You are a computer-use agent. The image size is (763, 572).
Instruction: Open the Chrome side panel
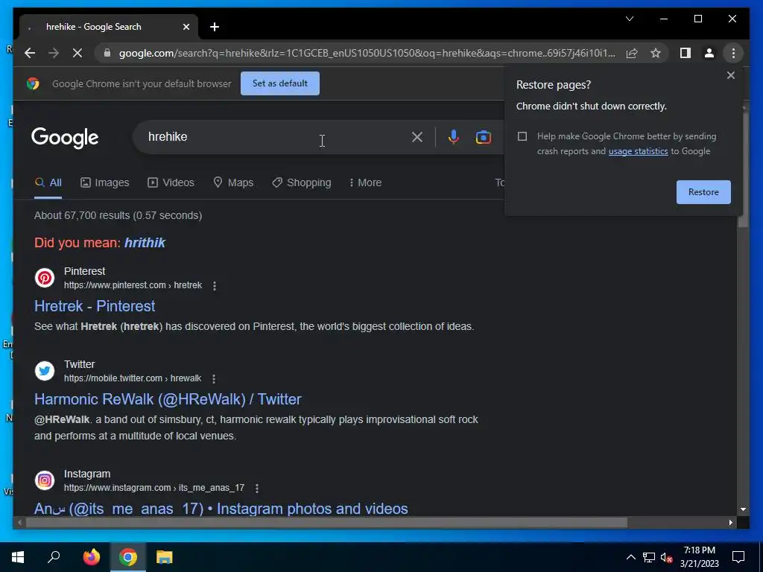pos(686,53)
